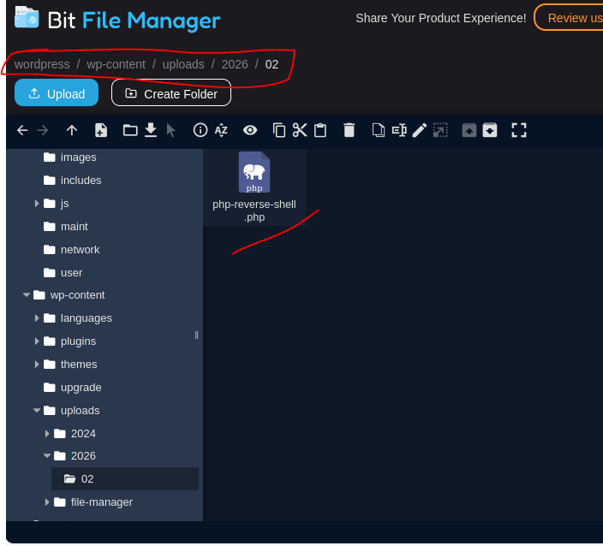Click the copy icon in the toolbar
Image resolution: width=603 pixels, height=546 pixels.
coord(279,130)
